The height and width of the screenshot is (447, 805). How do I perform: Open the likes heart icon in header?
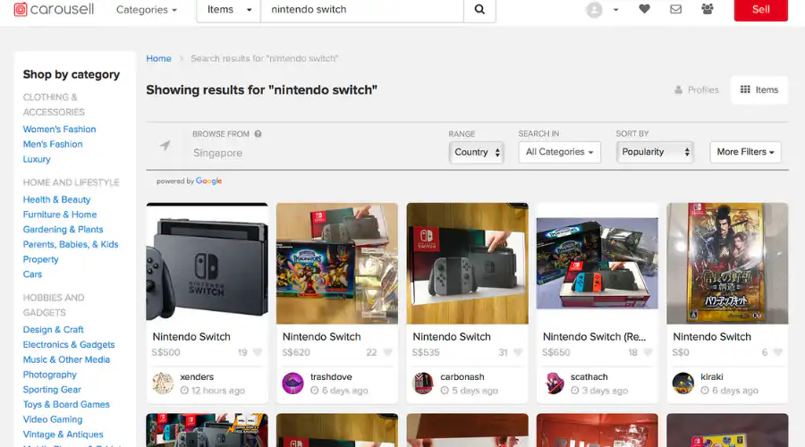644,9
